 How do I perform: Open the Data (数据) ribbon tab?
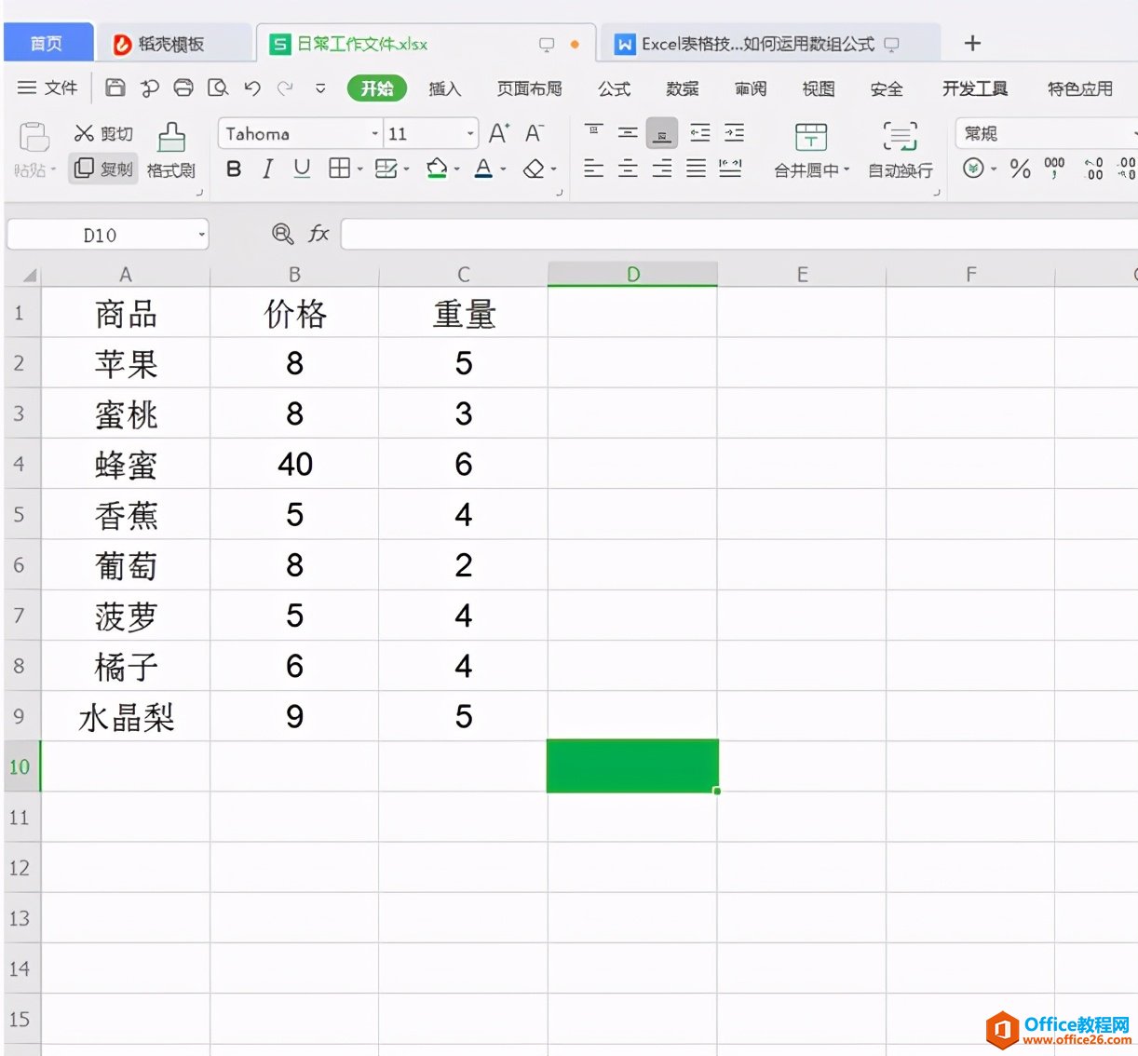point(683,88)
